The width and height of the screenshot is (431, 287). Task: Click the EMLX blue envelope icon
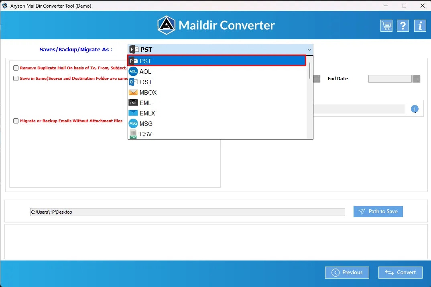pyautogui.click(x=133, y=113)
